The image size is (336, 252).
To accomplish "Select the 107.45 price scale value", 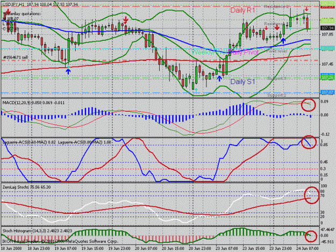I will point(327,64).
